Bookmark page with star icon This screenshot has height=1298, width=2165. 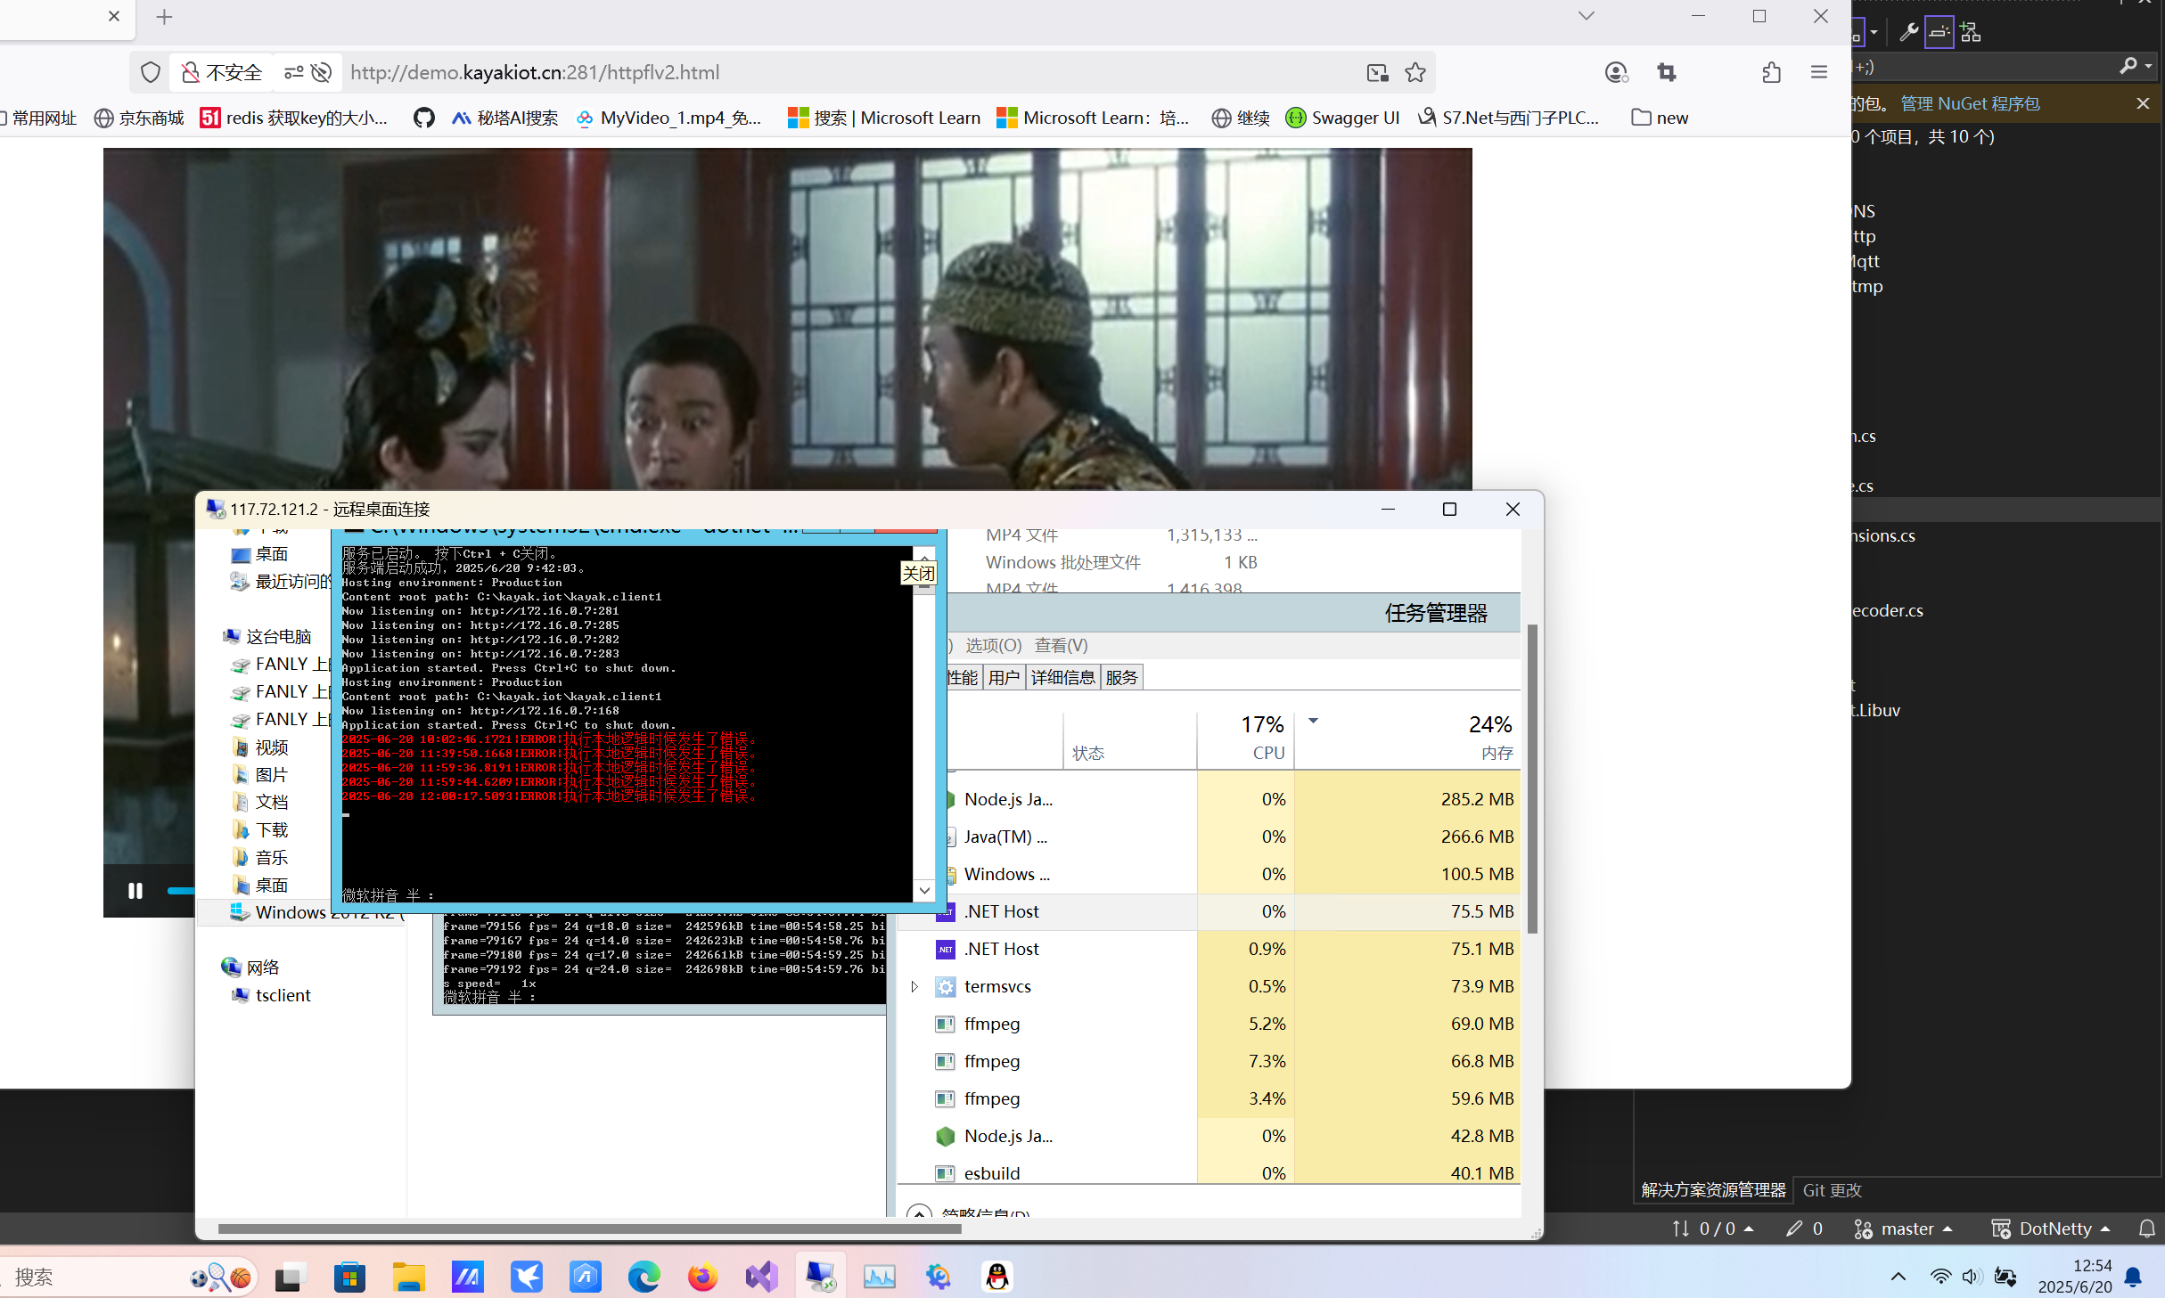[1415, 72]
